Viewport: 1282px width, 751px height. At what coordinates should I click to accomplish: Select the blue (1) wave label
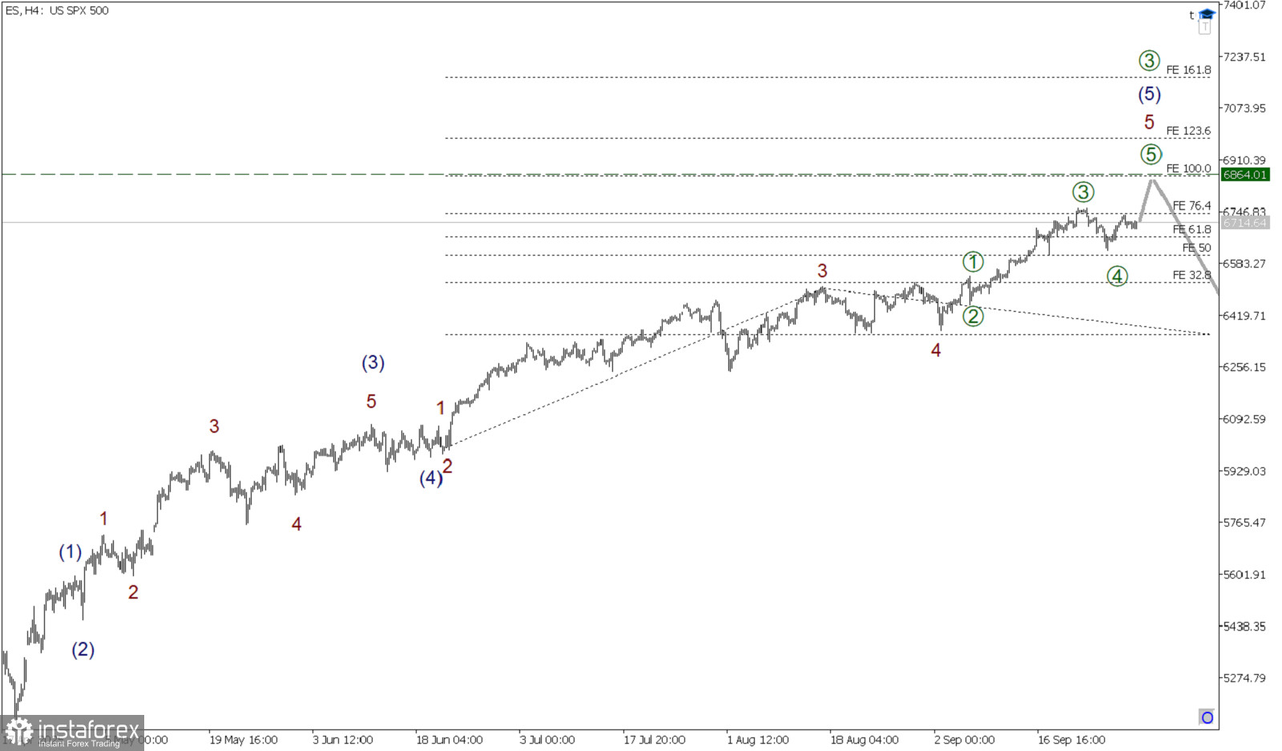[x=71, y=552]
